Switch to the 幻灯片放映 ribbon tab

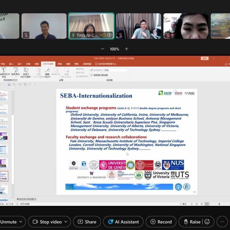pyautogui.click(x=48, y=64)
